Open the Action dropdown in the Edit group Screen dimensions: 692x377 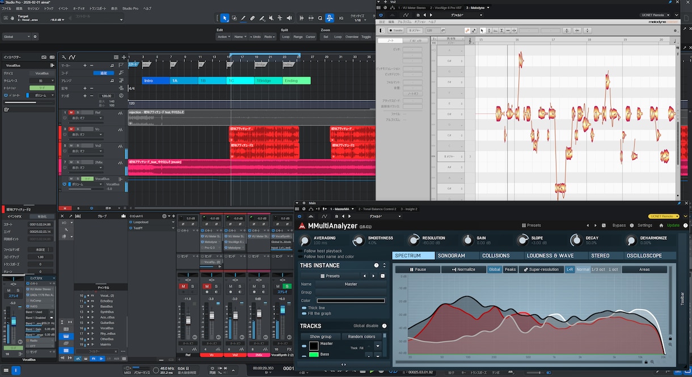click(x=223, y=36)
